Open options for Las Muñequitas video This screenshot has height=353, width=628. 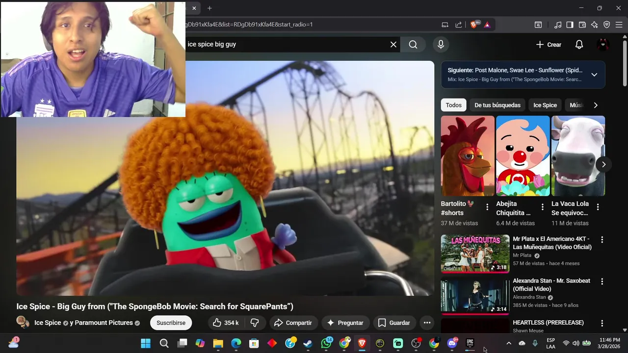(602, 240)
